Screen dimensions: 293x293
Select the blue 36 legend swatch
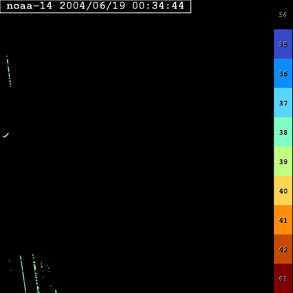tap(283, 73)
